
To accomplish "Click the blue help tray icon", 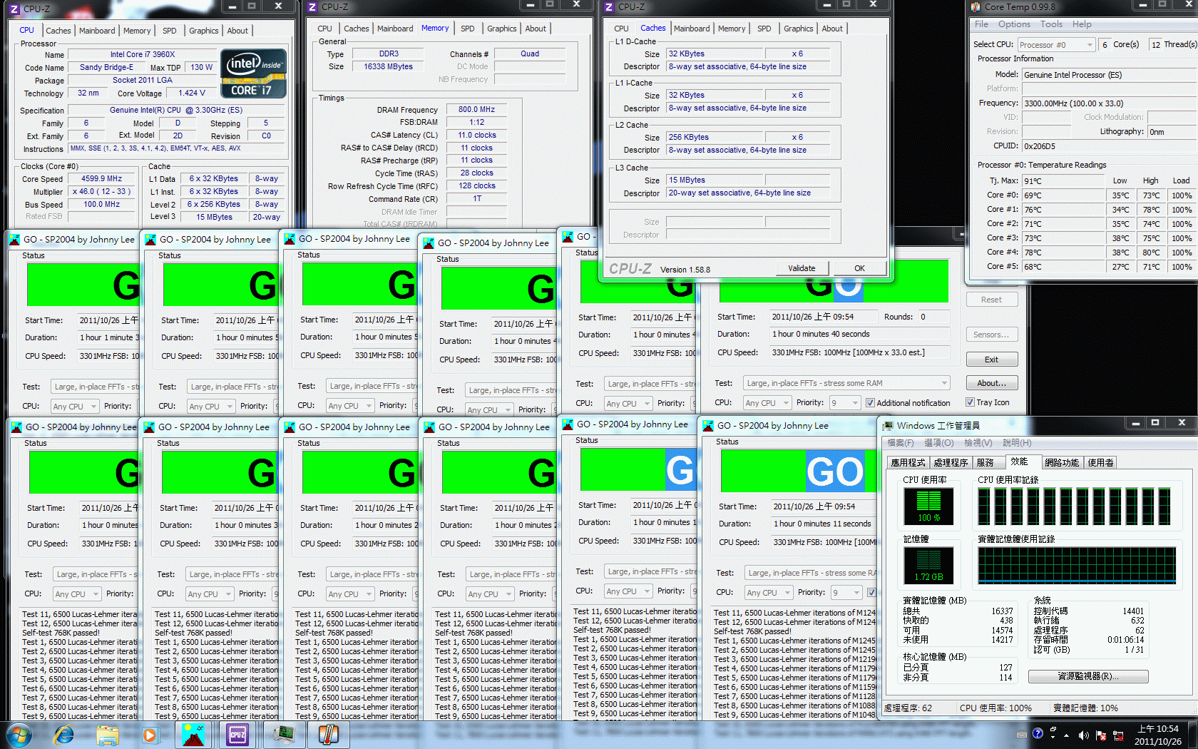I will click(1038, 733).
